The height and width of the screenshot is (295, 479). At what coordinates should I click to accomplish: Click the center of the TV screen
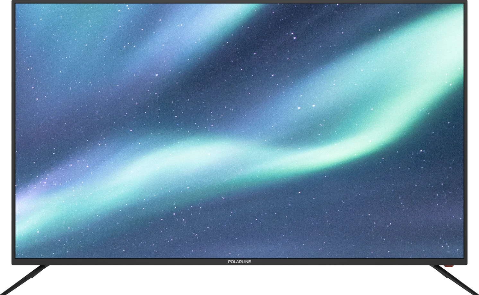point(239,131)
